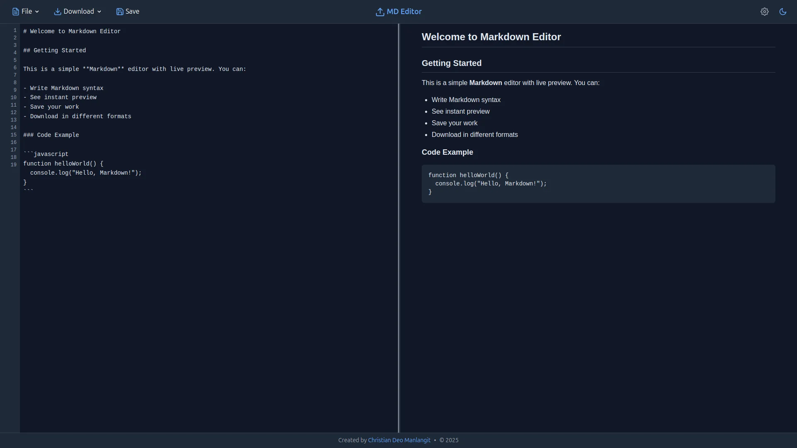797x448 pixels.
Task: Click the '## Getting Started' source line
Action: click(x=54, y=51)
